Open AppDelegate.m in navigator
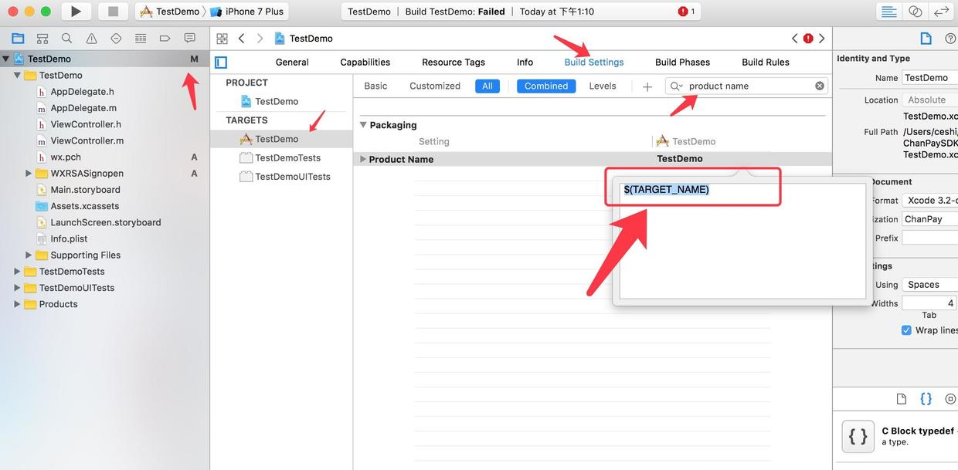Viewport: 958px width, 470px height. 83,108
